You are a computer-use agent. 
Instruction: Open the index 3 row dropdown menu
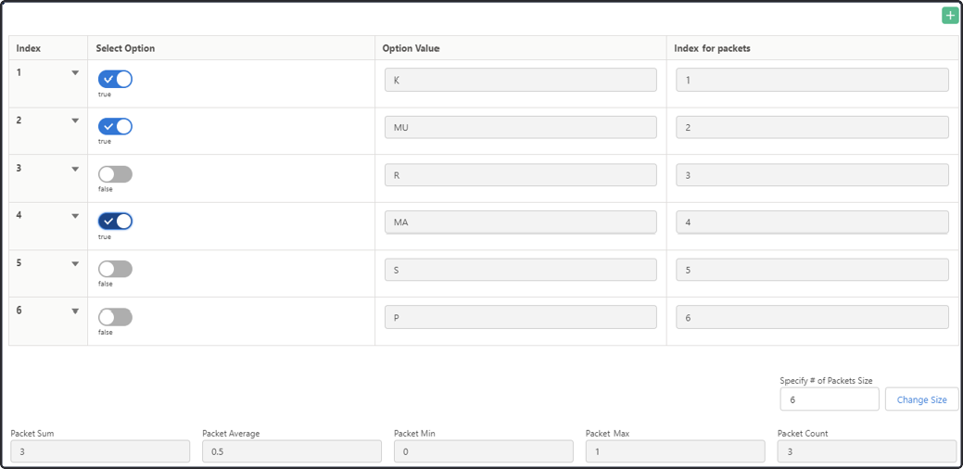(76, 168)
